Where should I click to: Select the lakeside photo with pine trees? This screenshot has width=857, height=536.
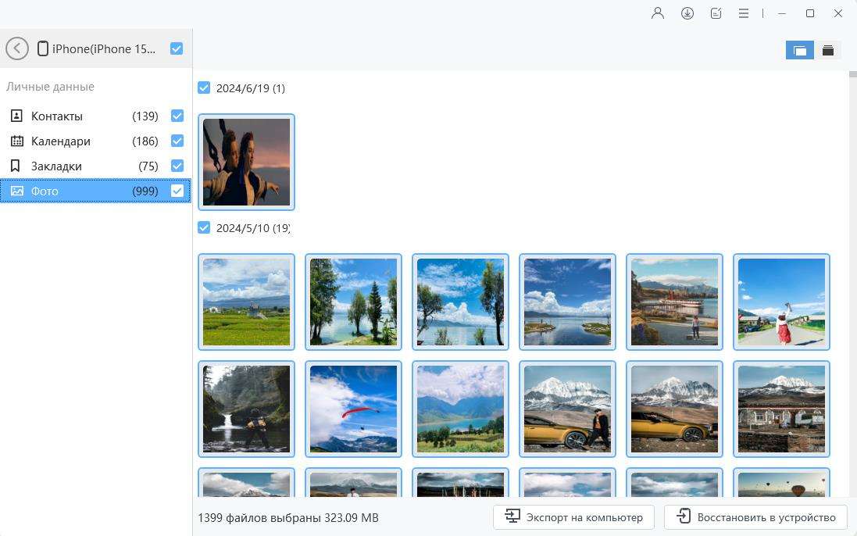click(x=354, y=302)
